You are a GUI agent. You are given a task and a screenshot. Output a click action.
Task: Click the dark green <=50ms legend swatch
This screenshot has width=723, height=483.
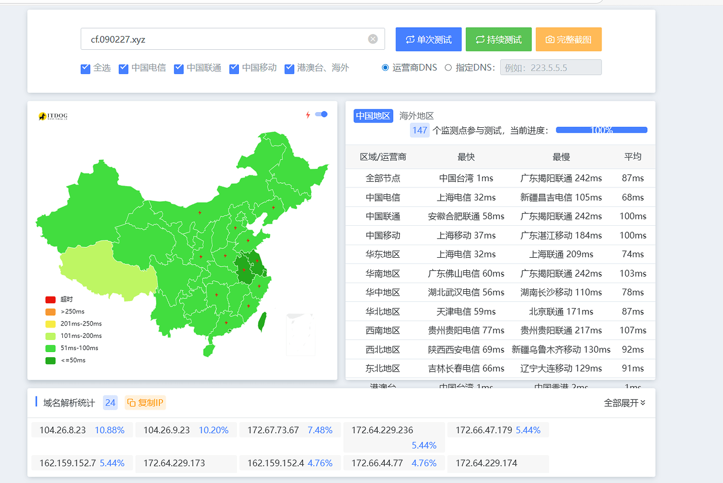pyautogui.click(x=50, y=360)
